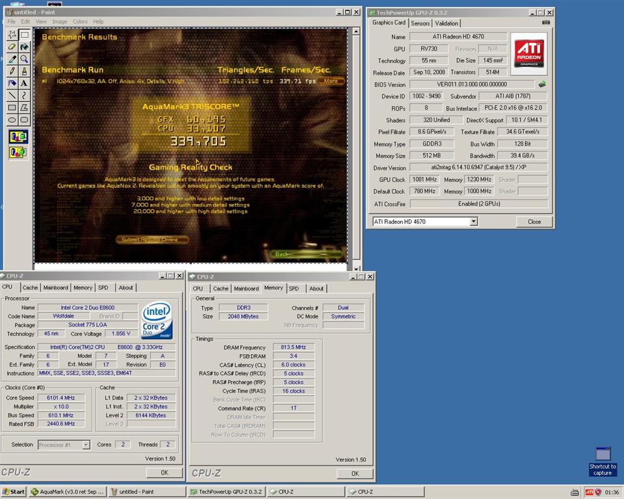
Task: Select the rectangular Select tool in Paint
Action: [24, 34]
